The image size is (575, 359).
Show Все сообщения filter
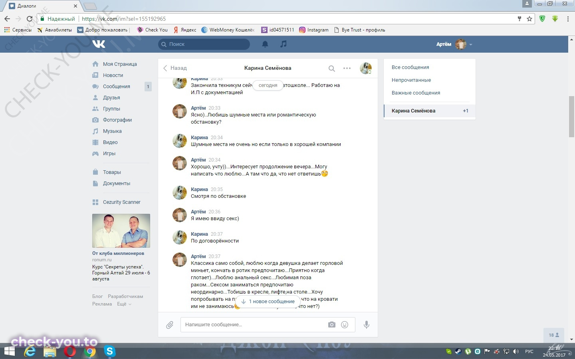pyautogui.click(x=410, y=67)
